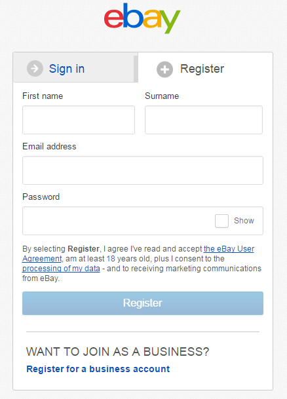The height and width of the screenshot is (399, 287).
Task: Select the Register tab label
Action: point(202,69)
